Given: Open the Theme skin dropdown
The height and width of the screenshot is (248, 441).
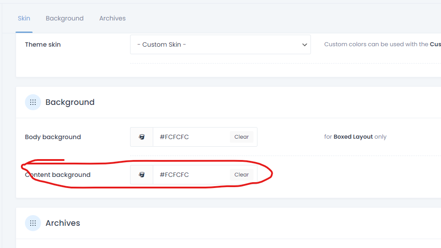Looking at the screenshot, I should click(x=220, y=45).
